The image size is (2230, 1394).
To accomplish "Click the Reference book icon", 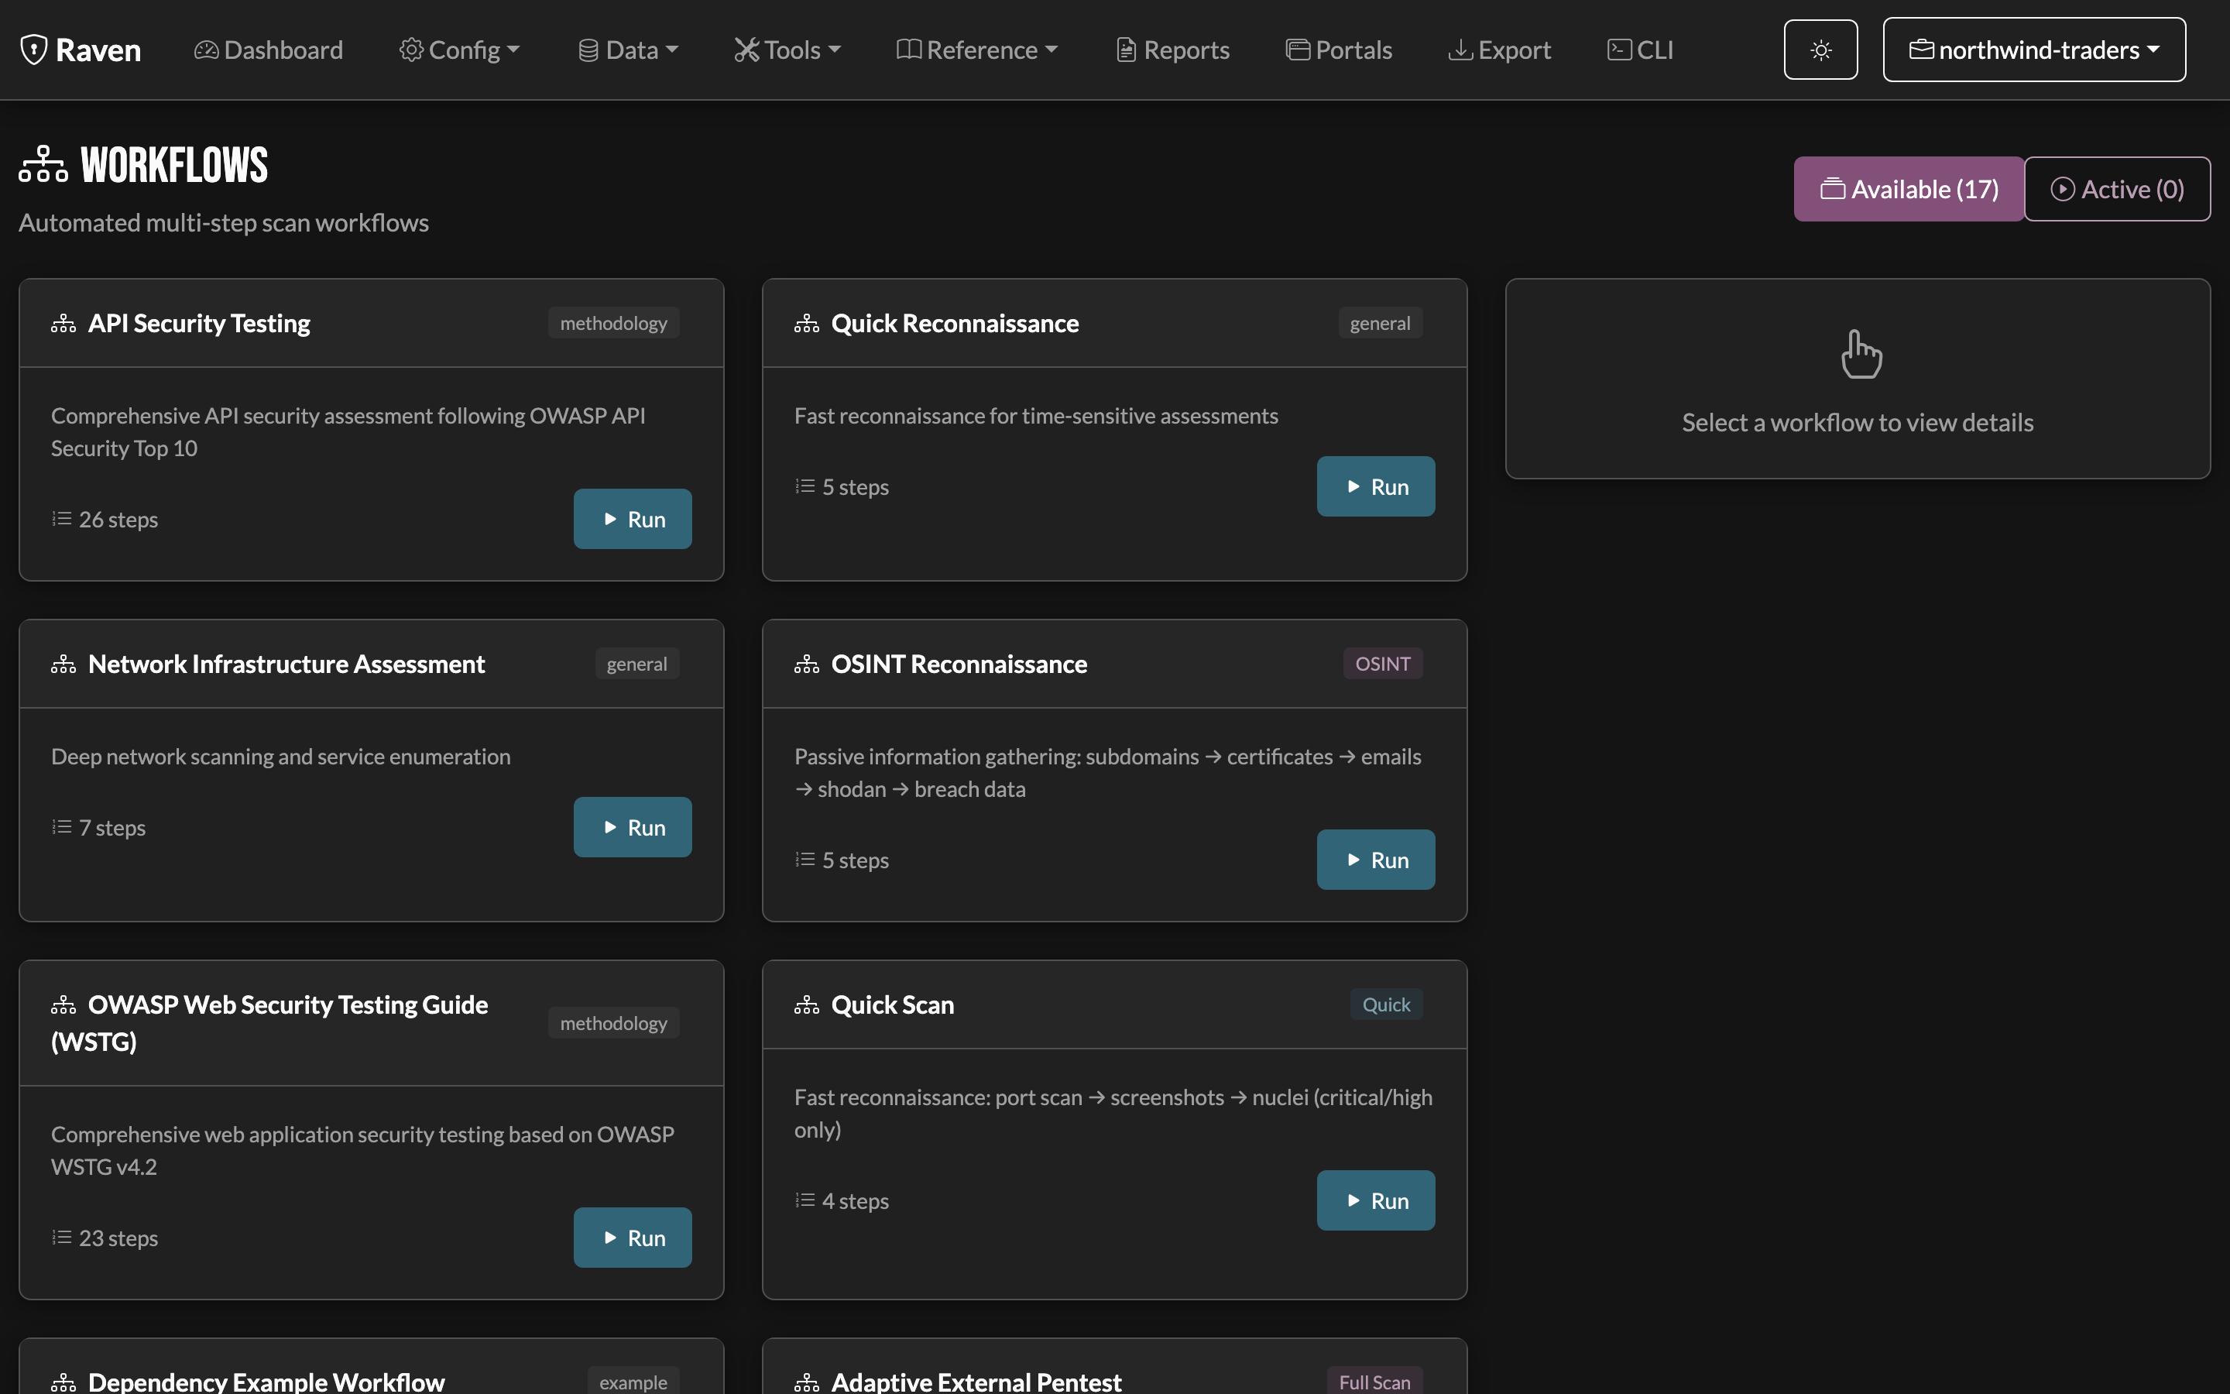I will tap(908, 50).
